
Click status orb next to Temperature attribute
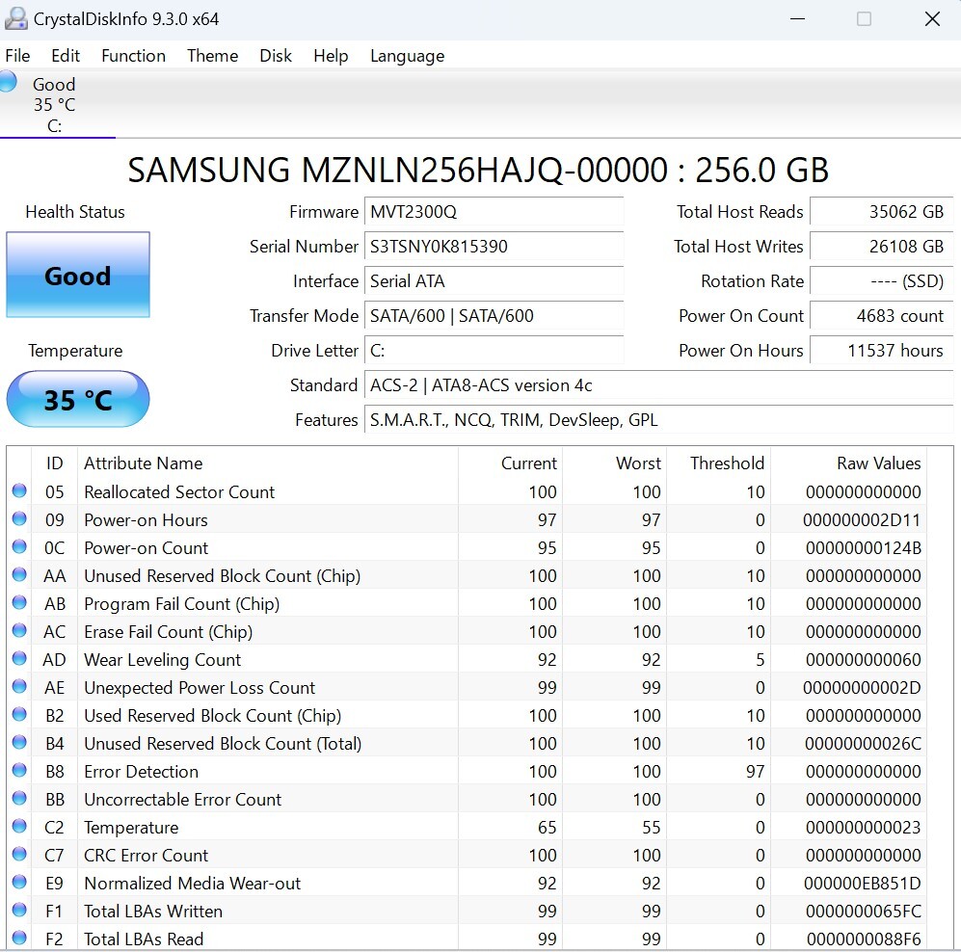click(x=19, y=827)
